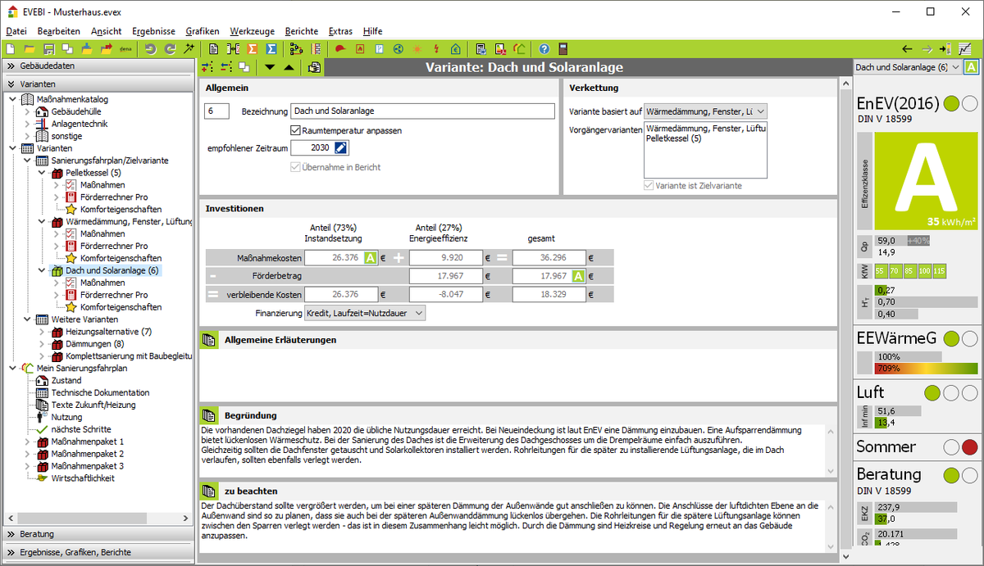Click the green A badge beside Maßnahmenkosten
This screenshot has height=566, width=984.
click(x=371, y=258)
